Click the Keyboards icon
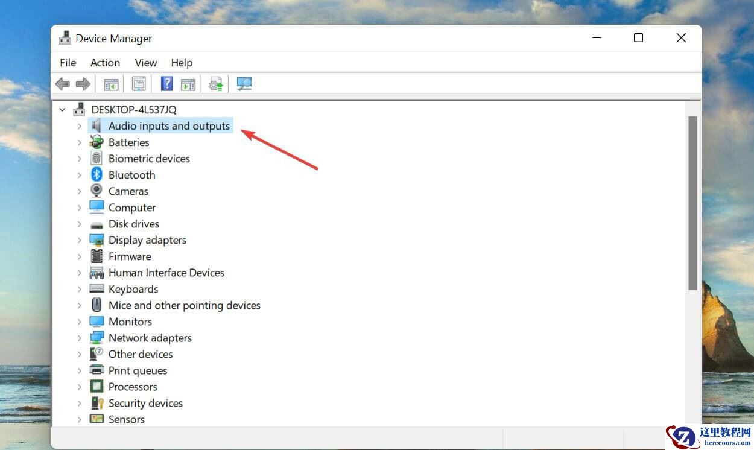Image resolution: width=754 pixels, height=450 pixels. 97,288
